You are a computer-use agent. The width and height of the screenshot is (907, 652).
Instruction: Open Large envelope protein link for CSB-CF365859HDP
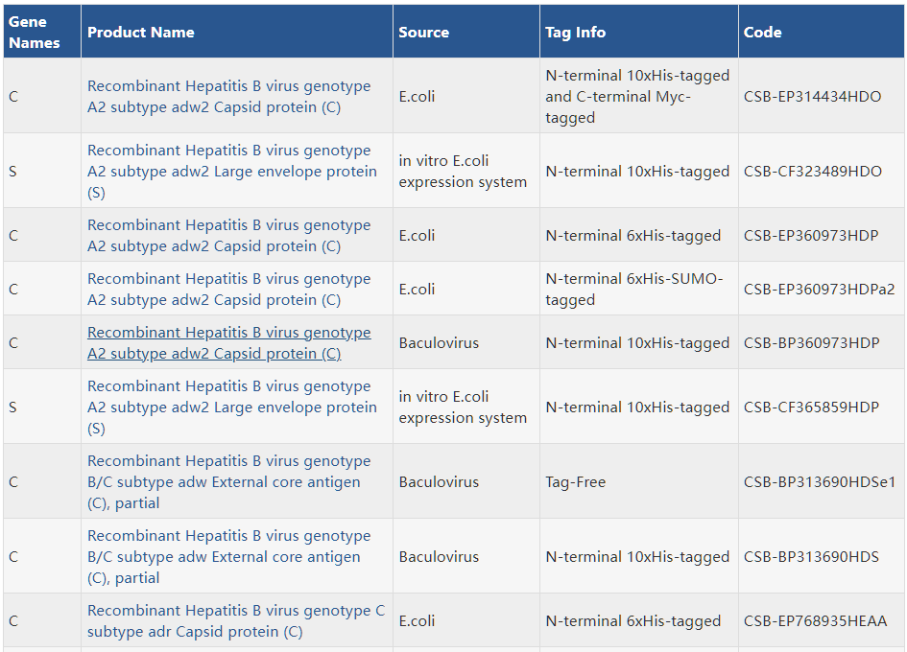[232, 407]
